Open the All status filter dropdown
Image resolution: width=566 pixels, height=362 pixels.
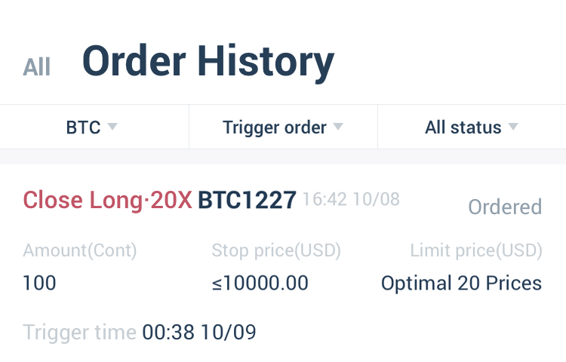(x=472, y=127)
